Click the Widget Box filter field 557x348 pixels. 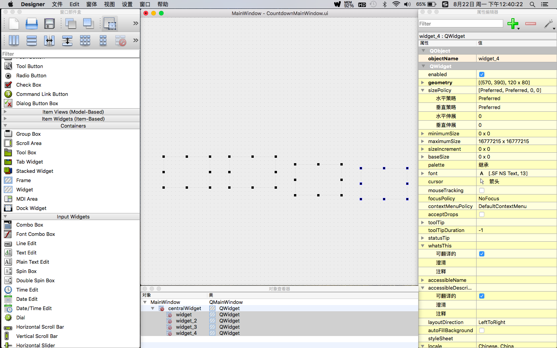pyautogui.click(x=70, y=54)
